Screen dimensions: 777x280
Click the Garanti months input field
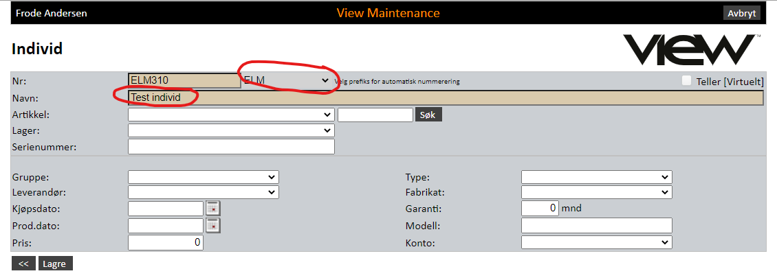[540, 209]
